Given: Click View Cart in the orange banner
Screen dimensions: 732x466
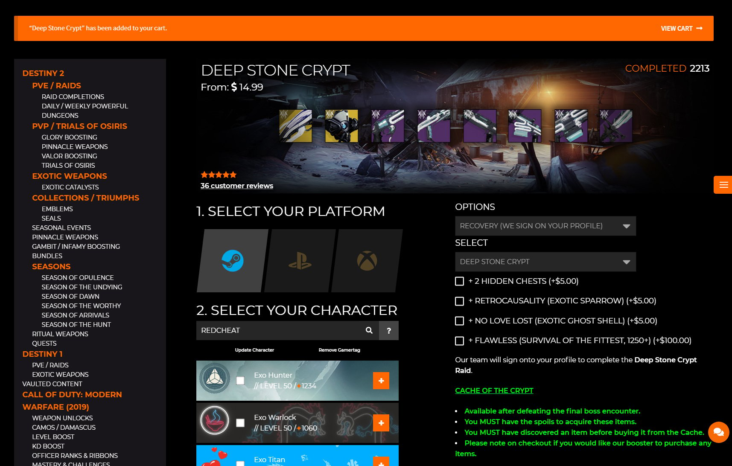Looking at the screenshot, I should point(682,28).
